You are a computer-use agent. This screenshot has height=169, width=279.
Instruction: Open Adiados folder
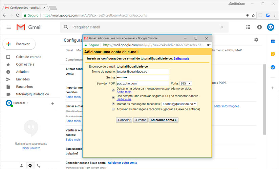[x=22, y=72]
